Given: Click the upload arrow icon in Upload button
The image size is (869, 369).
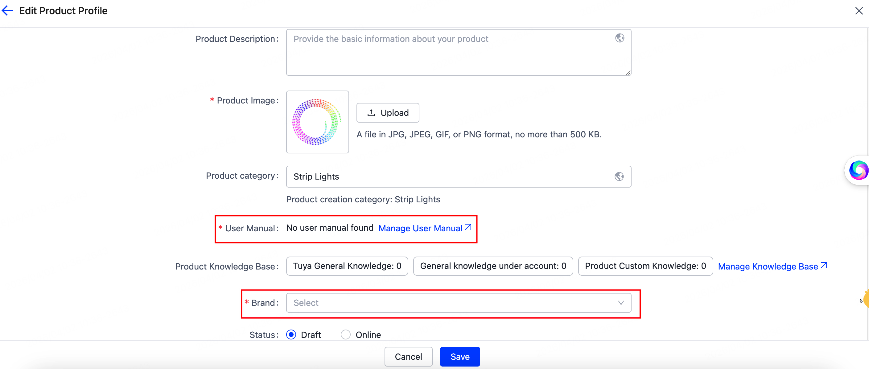Looking at the screenshot, I should (371, 113).
